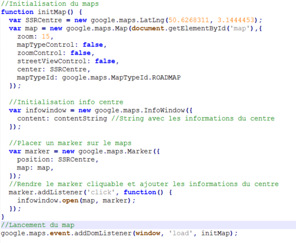Click the 'position: SSRCentre' line
296x243 pixels.
[x=57, y=159]
